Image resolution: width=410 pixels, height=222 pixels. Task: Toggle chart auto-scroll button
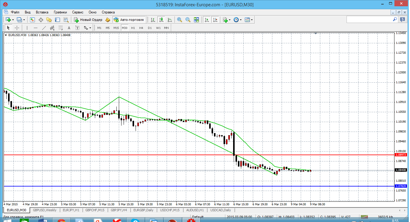tap(206, 20)
